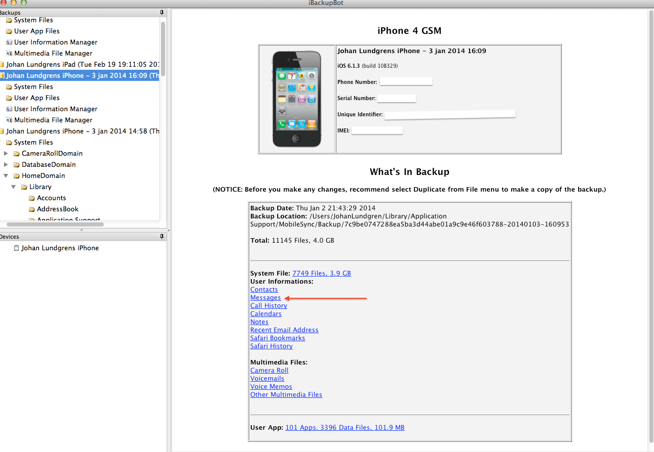Collapse the HomeDomain disclosure triangle
The image size is (654, 452).
click(6, 176)
